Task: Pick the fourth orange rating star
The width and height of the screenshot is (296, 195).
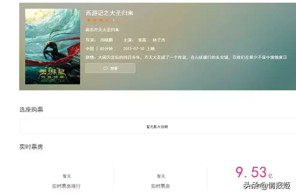Action: (x=107, y=20)
